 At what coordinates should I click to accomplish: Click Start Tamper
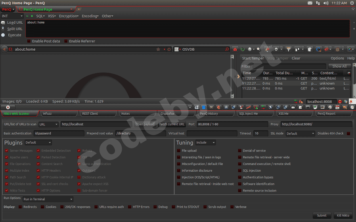(253, 58)
